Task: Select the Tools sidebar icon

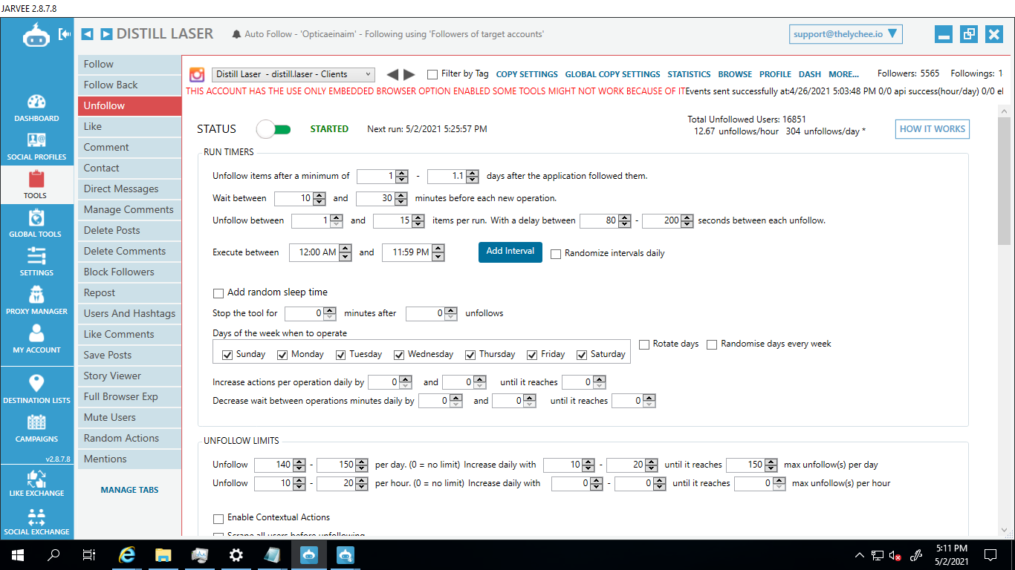Action: tap(36, 186)
